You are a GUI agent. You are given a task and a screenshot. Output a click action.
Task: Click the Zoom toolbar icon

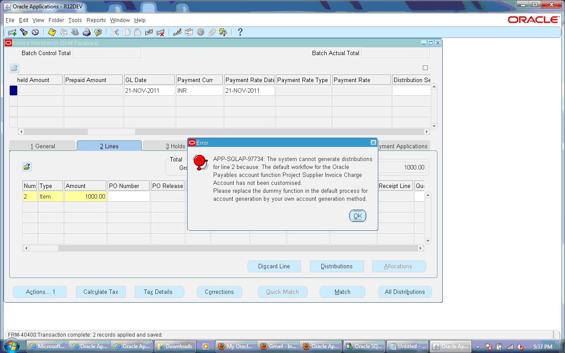189,32
